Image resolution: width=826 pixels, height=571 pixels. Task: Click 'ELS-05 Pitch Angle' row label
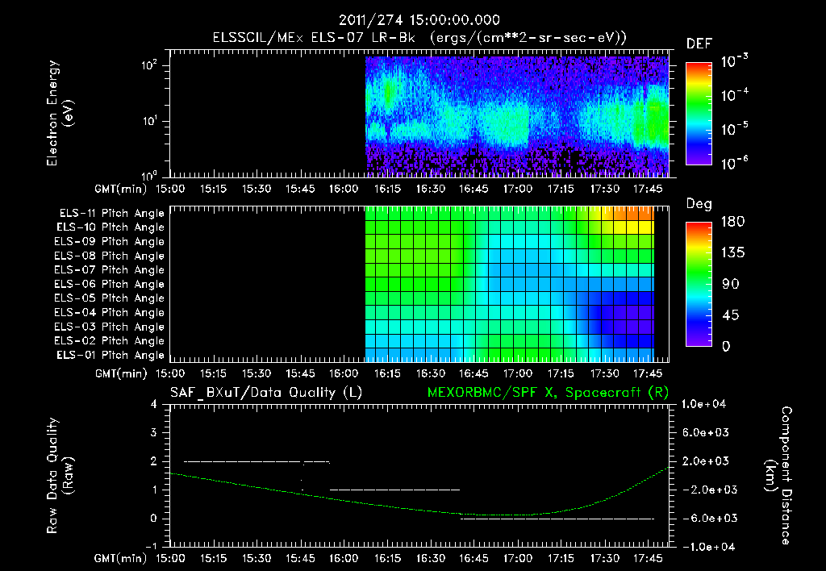point(109,298)
